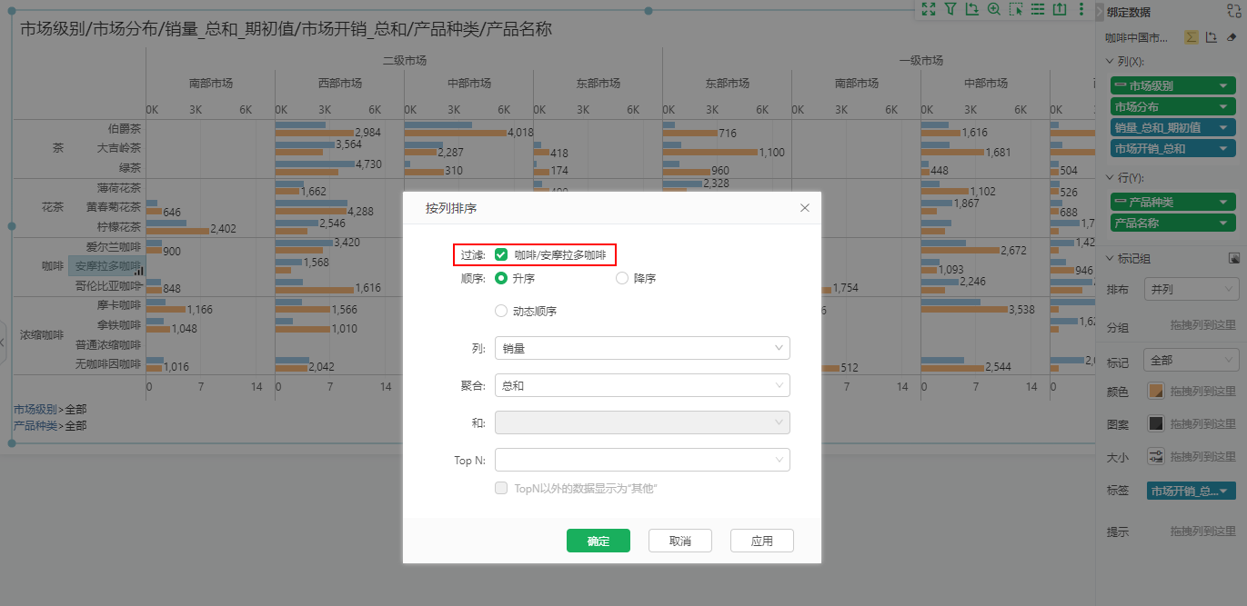Select the 动态顺序 radio option

coord(501,311)
